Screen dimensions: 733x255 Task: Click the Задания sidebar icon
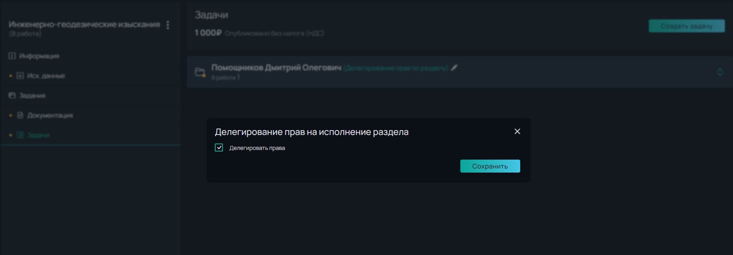tap(12, 95)
